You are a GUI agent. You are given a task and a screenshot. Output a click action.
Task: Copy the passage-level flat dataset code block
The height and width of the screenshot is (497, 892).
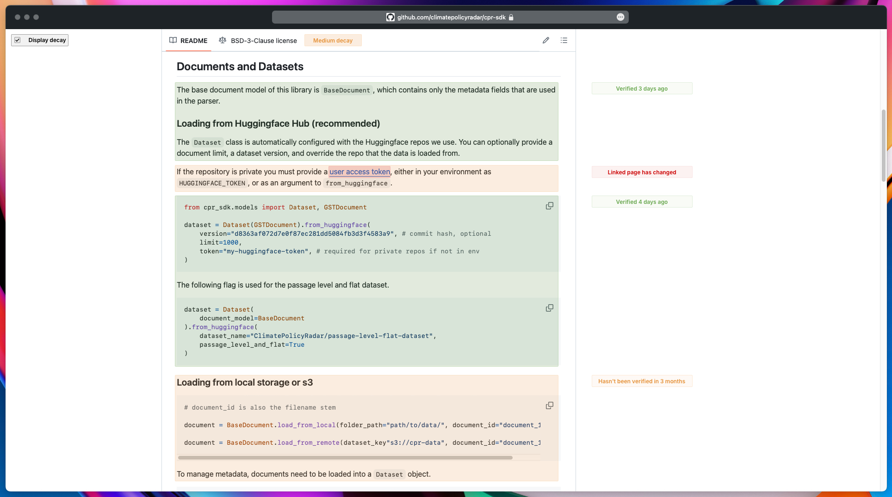tap(549, 308)
